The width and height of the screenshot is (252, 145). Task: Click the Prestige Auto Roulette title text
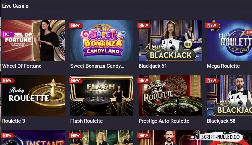pyautogui.click(x=164, y=121)
